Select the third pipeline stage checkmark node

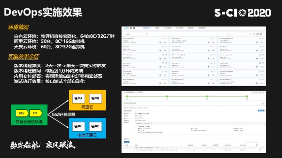tap(207, 96)
